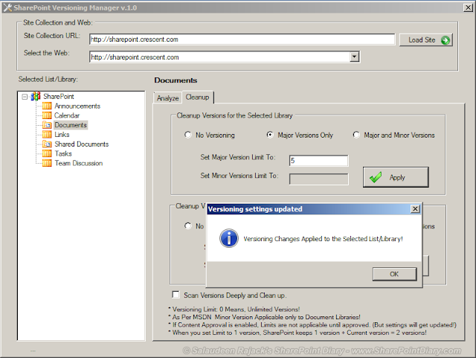
Task: Select Documents in the tree
Action: tap(71, 125)
